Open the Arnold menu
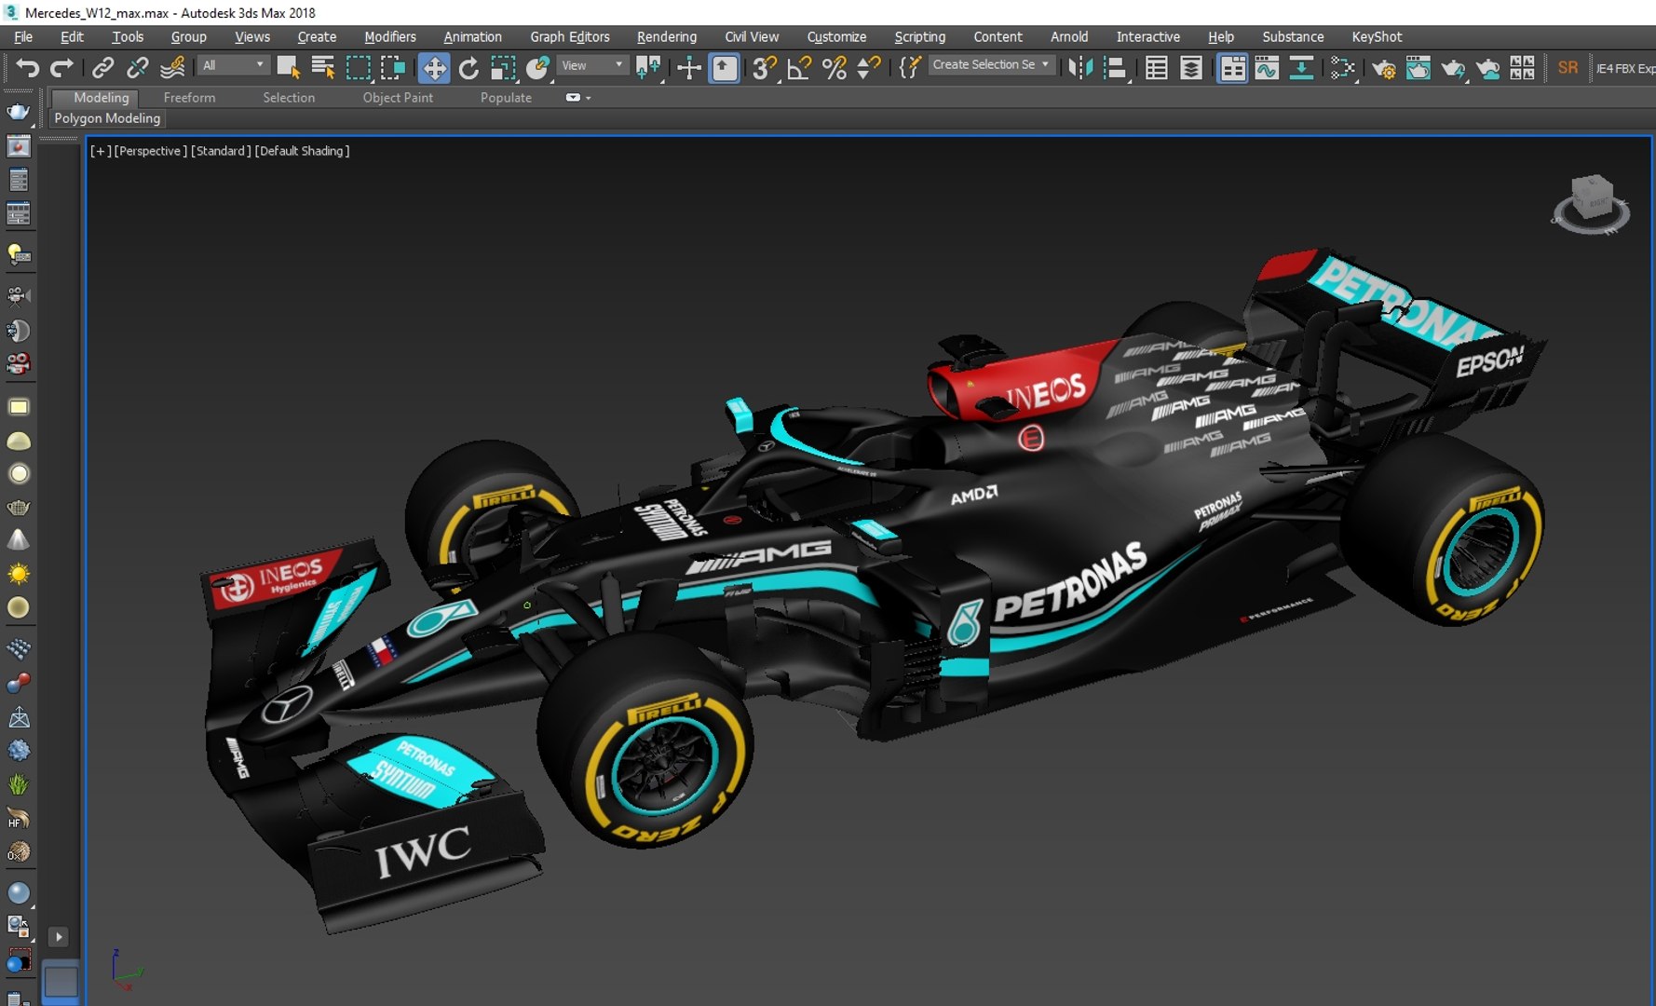 pyautogui.click(x=1068, y=36)
